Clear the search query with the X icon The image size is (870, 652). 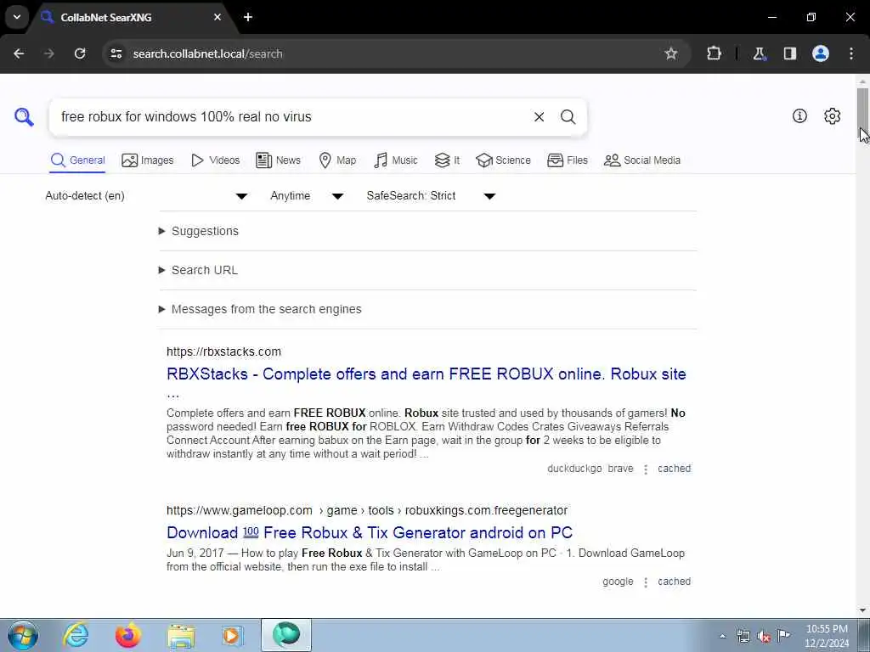point(539,117)
